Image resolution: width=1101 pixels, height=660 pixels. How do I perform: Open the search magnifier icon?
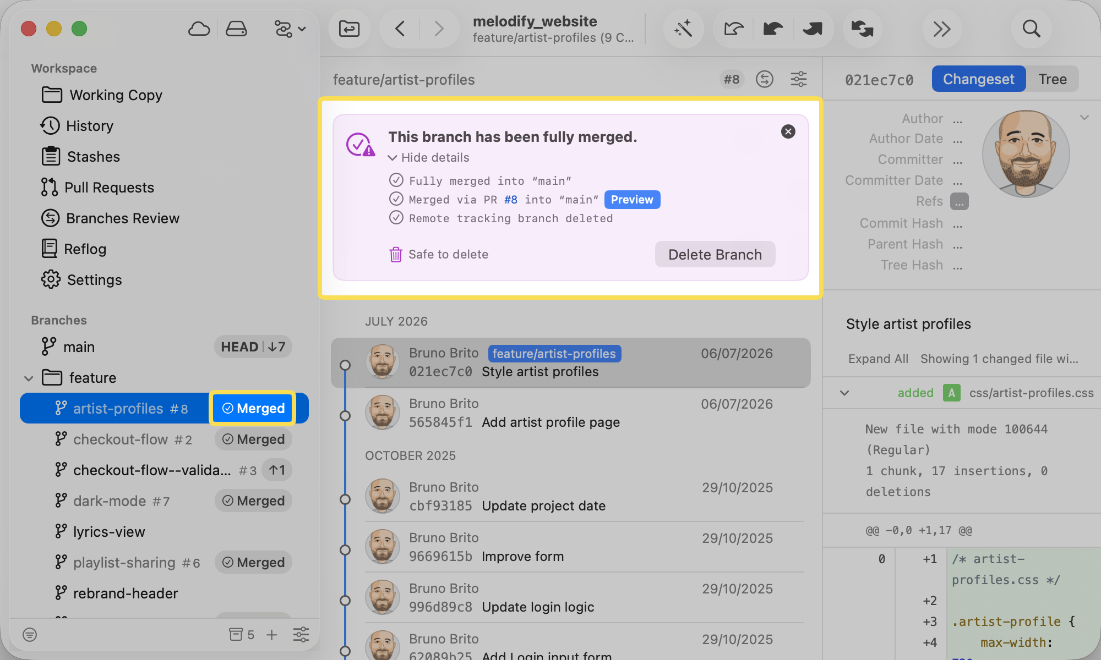[1031, 29]
